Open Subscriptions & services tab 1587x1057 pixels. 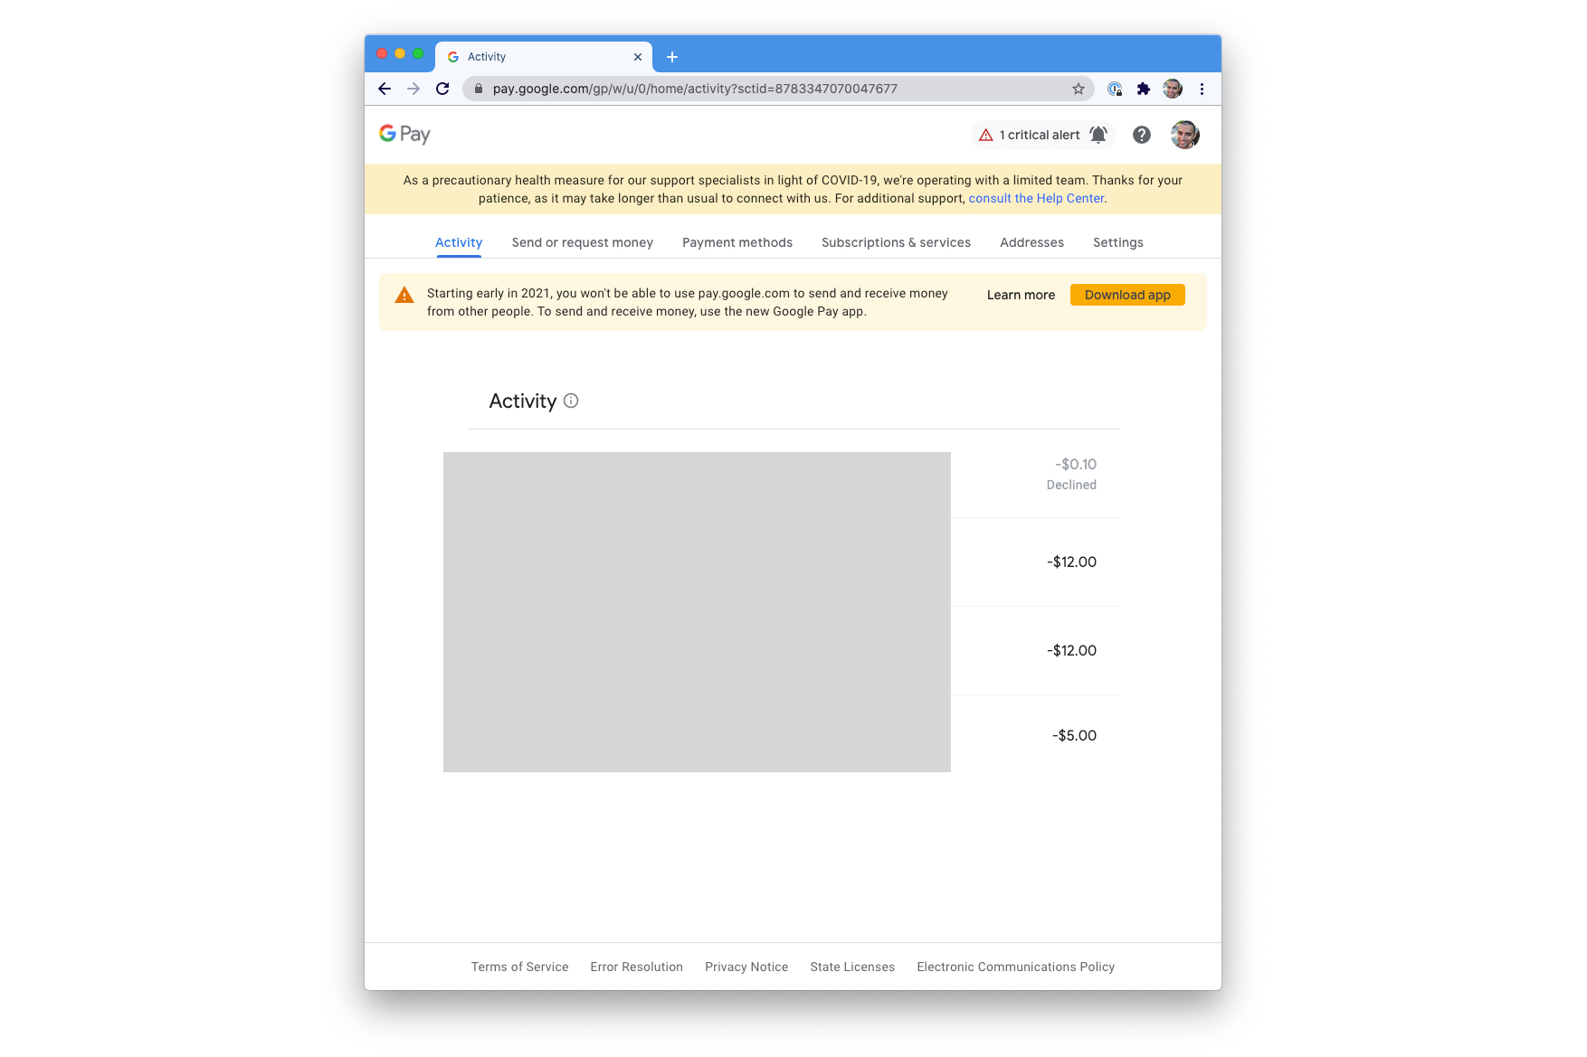896,242
